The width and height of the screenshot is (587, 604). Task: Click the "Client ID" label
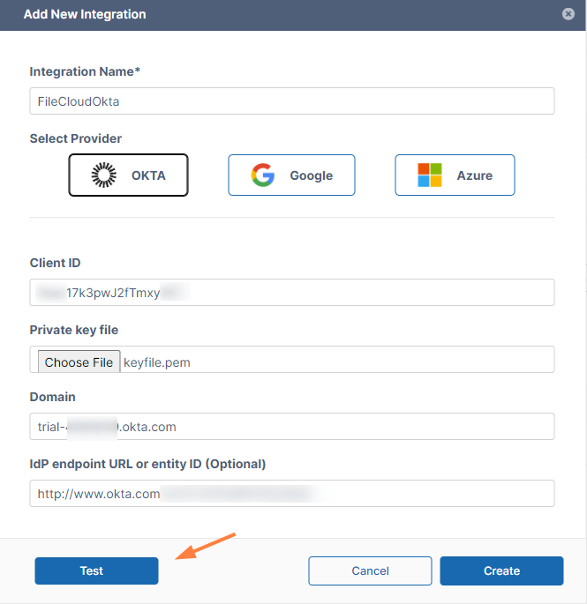56,263
